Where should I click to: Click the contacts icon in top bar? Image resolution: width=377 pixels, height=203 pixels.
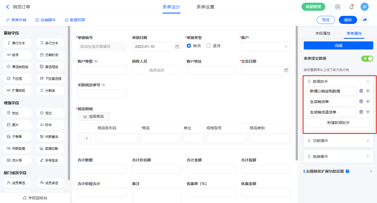(337, 7)
